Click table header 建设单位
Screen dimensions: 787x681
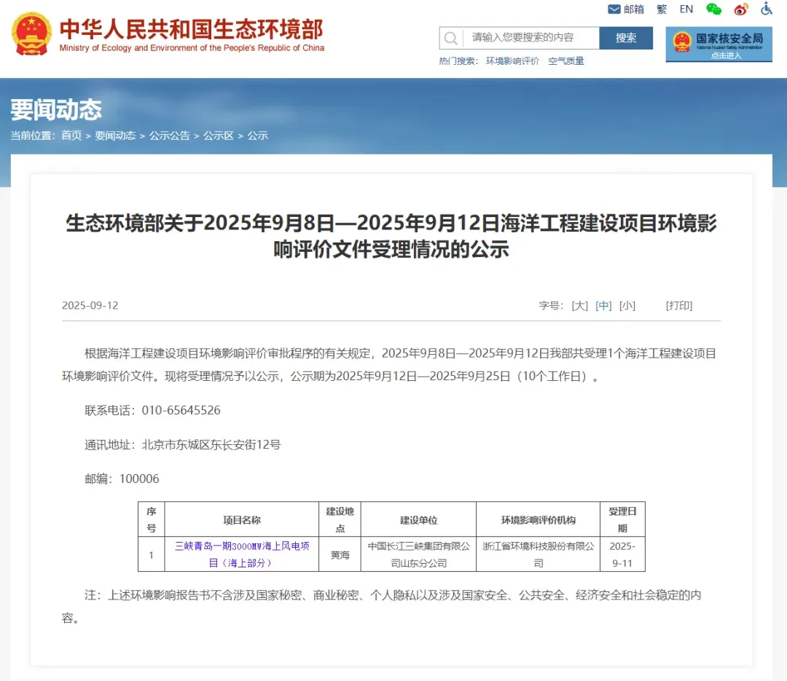point(418,520)
